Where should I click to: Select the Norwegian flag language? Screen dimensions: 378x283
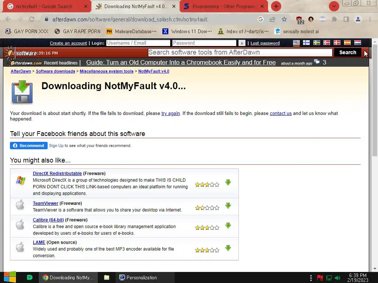coord(327,43)
